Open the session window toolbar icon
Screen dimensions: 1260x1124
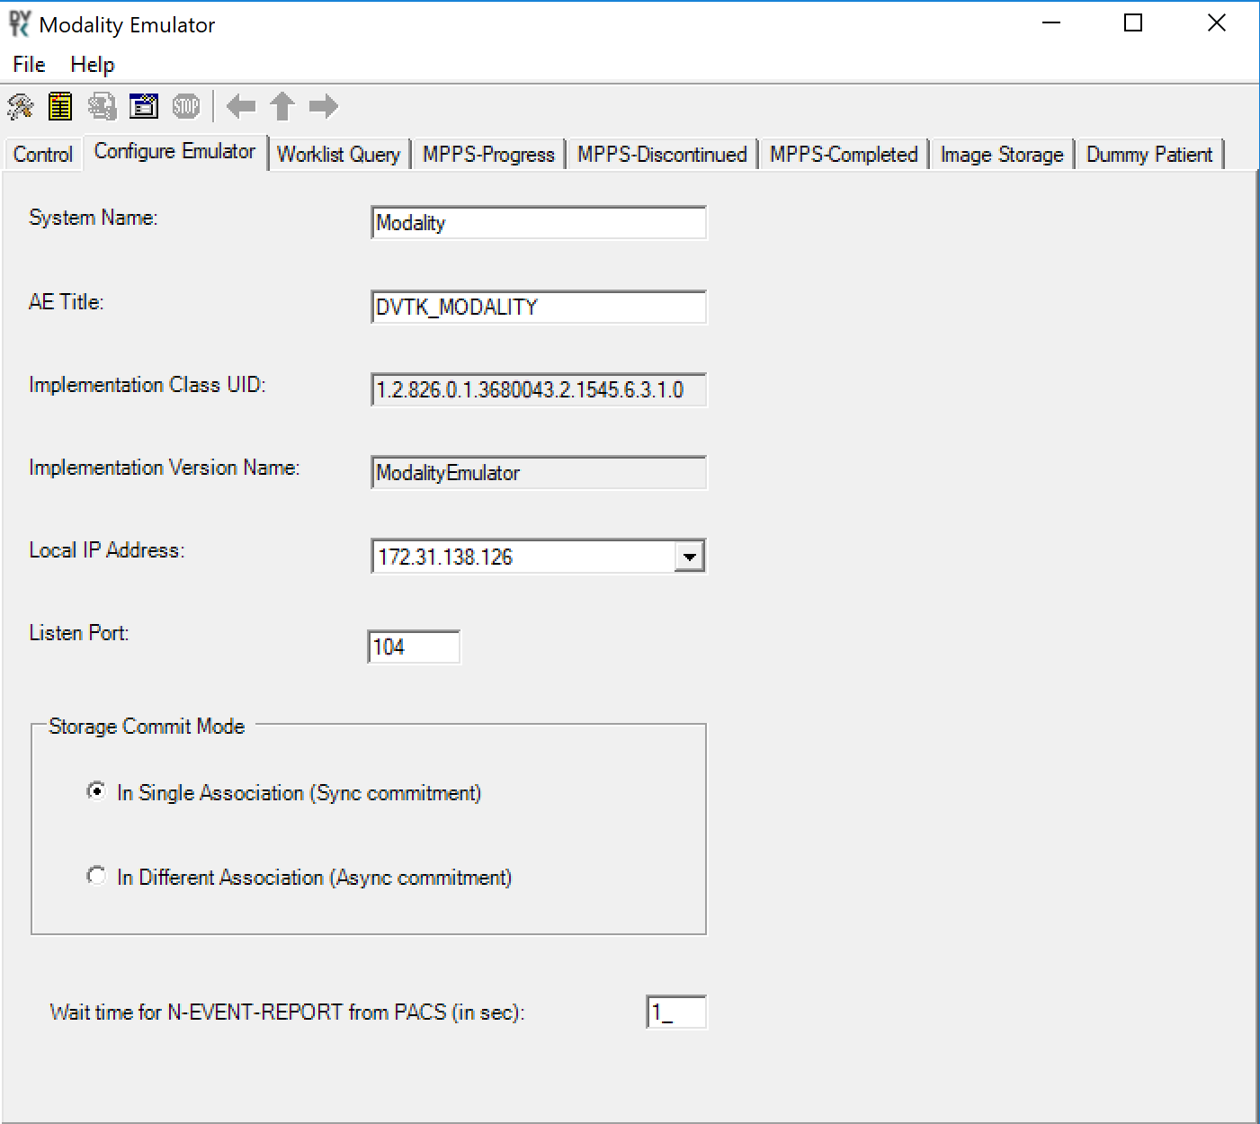[142, 106]
